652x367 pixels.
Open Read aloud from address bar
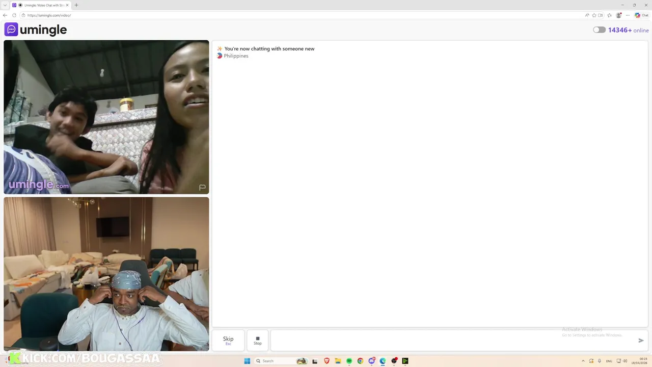(587, 15)
